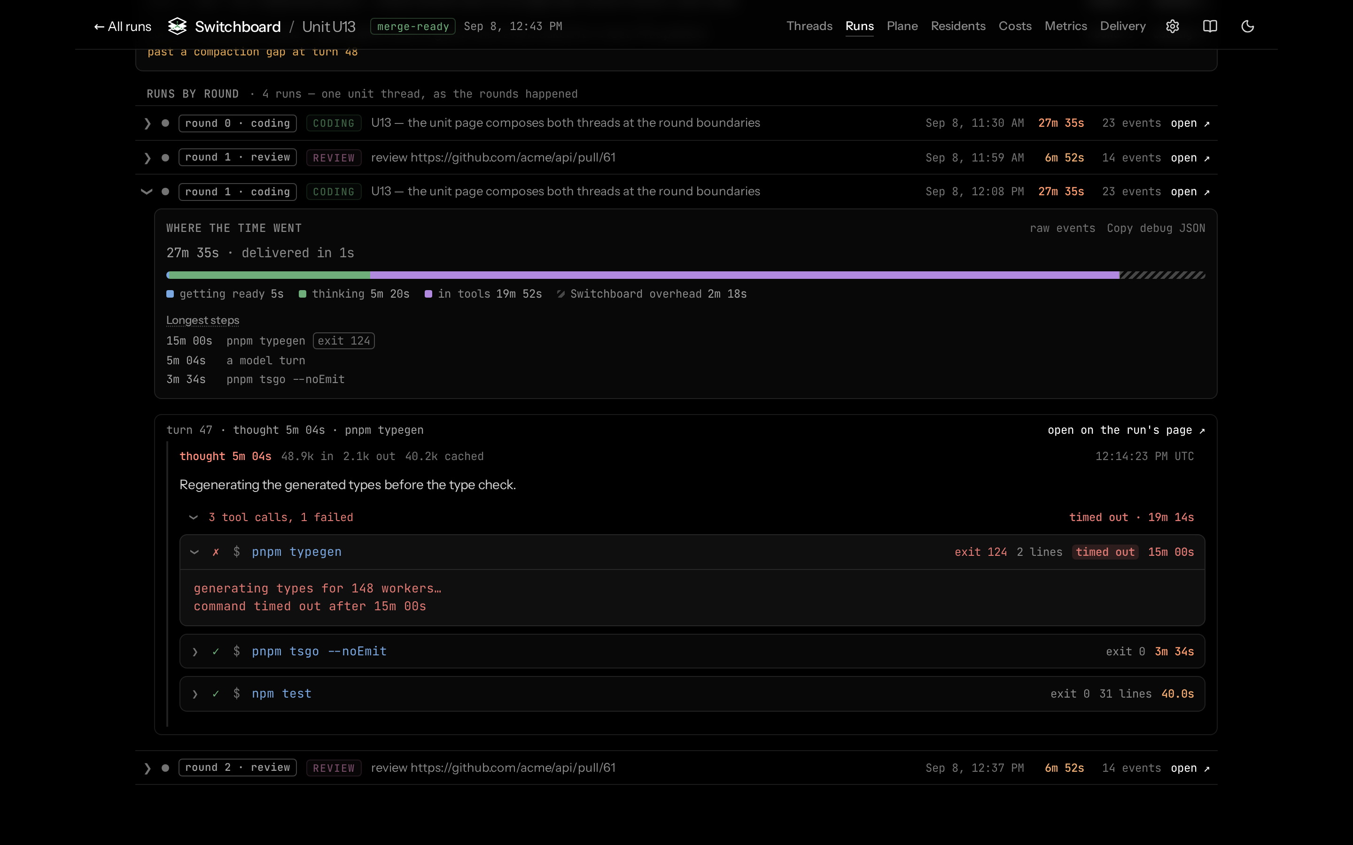
Task: Open turn 47 on the run's page
Action: (1126, 430)
